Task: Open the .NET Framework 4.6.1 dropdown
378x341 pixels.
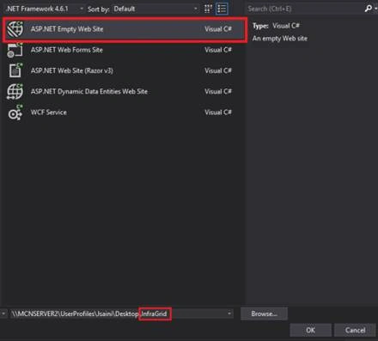Action: (44, 9)
